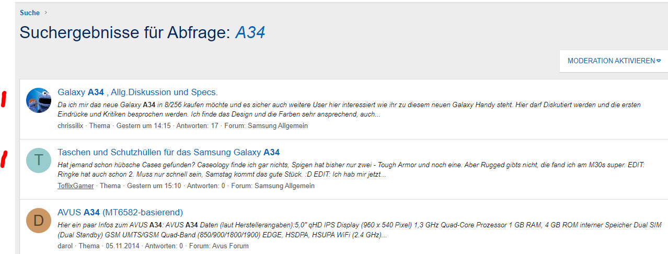Screen dimensions: 668x254
Task: Open the AVUS A34 (MT6582-basierend) thread
Action: [x=120, y=212]
